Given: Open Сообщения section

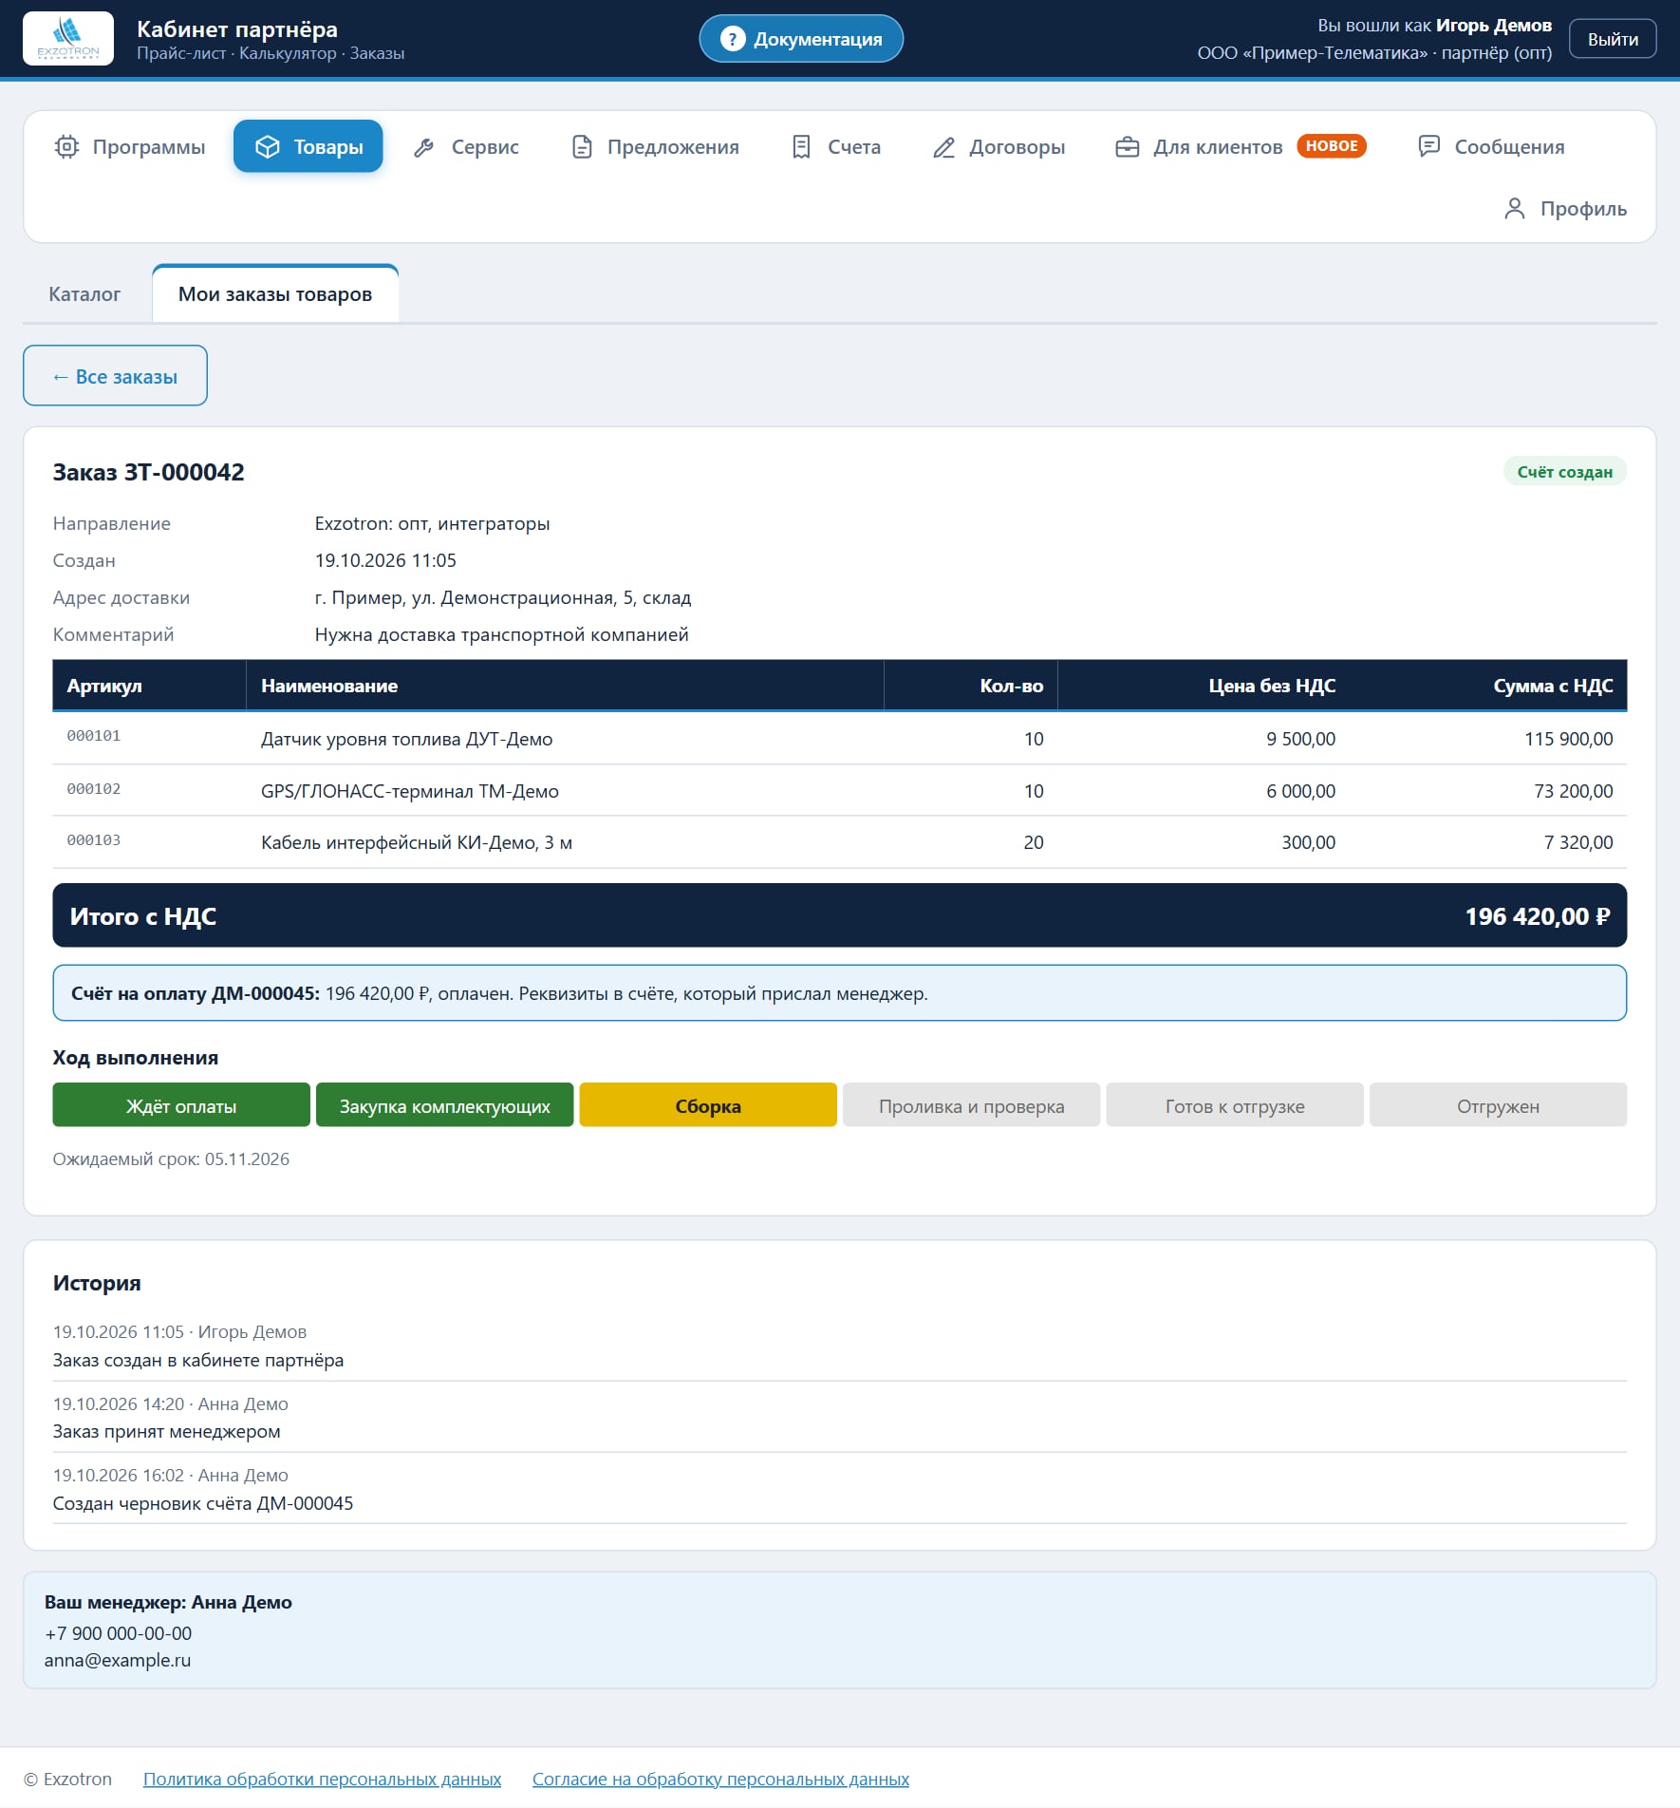Looking at the screenshot, I should tap(1491, 147).
